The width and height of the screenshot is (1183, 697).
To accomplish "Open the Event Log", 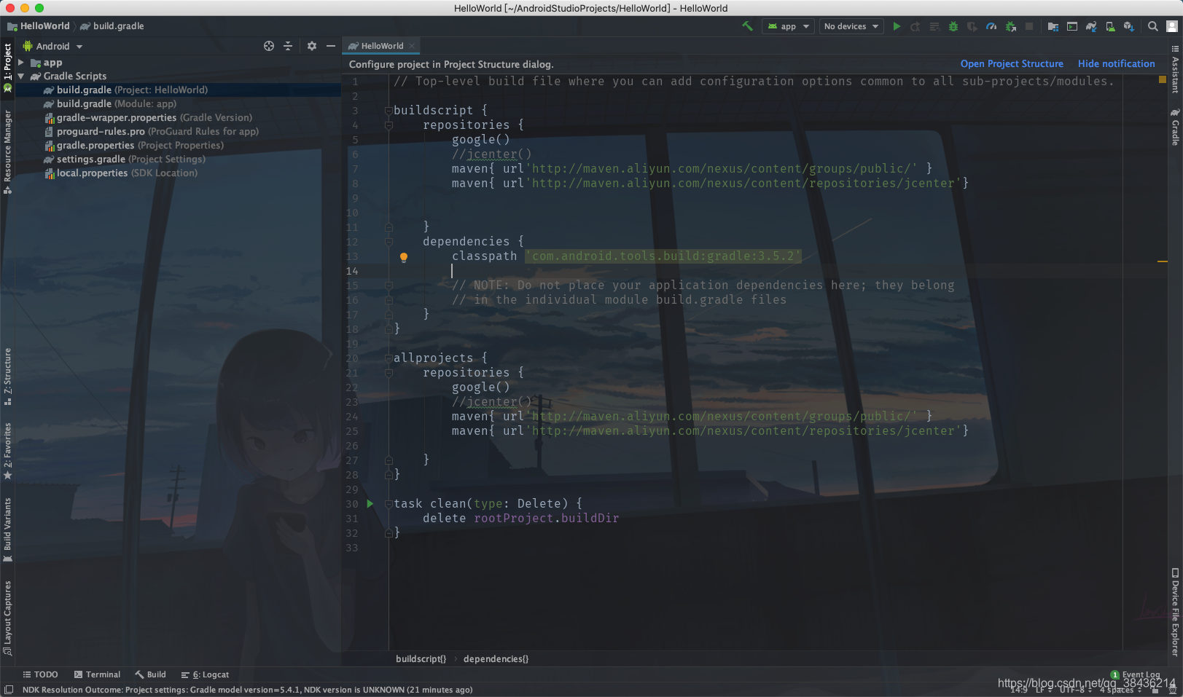I will click(x=1135, y=674).
